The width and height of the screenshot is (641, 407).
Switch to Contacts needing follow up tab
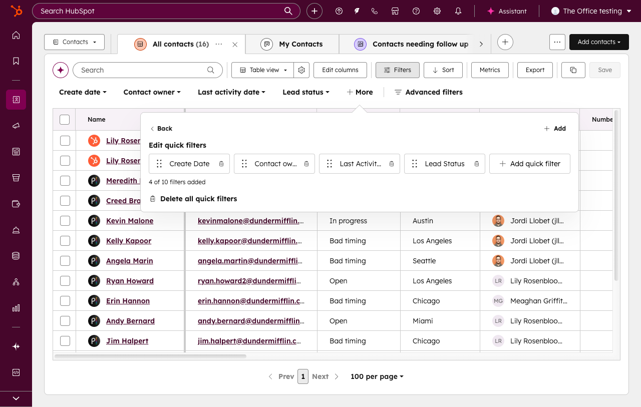pyautogui.click(x=420, y=44)
